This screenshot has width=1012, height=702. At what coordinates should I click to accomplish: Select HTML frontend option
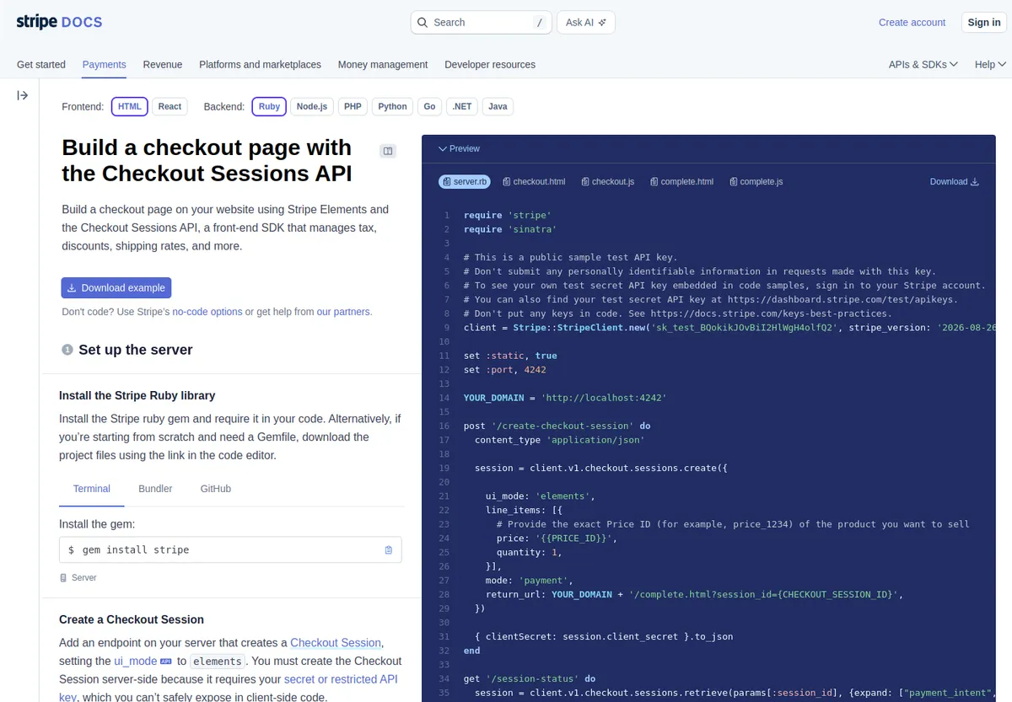coord(130,106)
